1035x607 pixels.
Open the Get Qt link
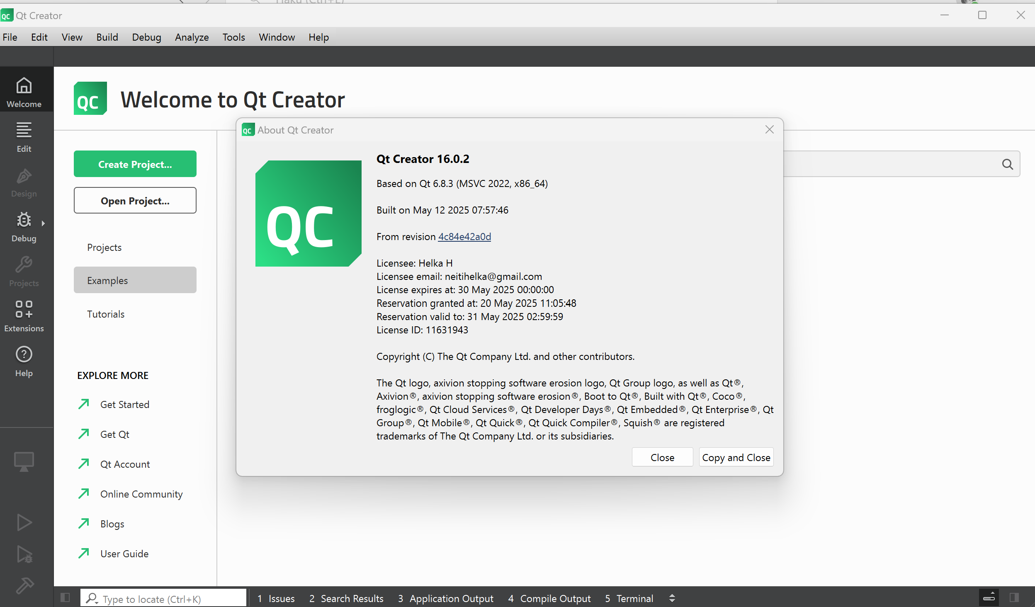(x=115, y=435)
